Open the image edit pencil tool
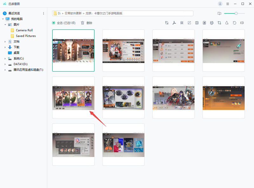 (212, 23)
